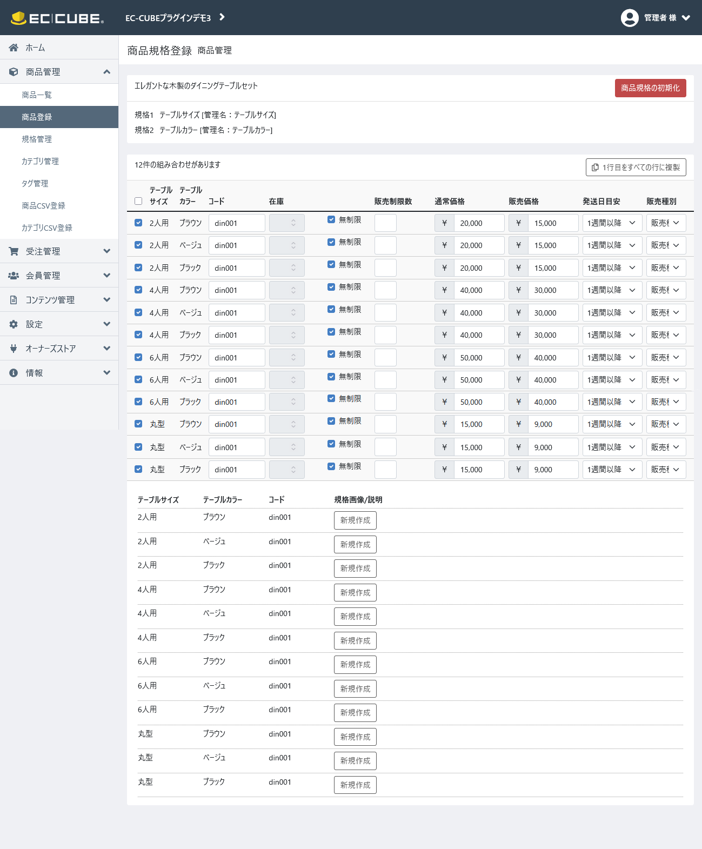The width and height of the screenshot is (702, 849).
Task: Click the shopping cart icon for 受注管理
Action: [x=14, y=251]
